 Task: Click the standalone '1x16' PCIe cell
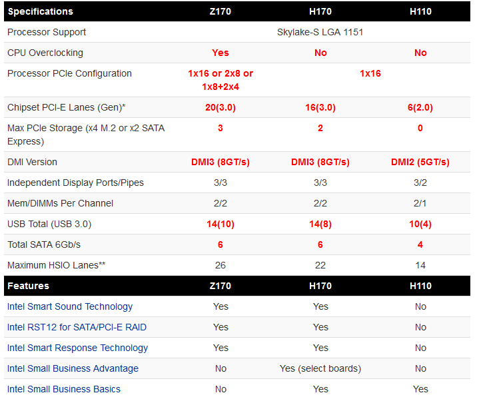click(370, 73)
